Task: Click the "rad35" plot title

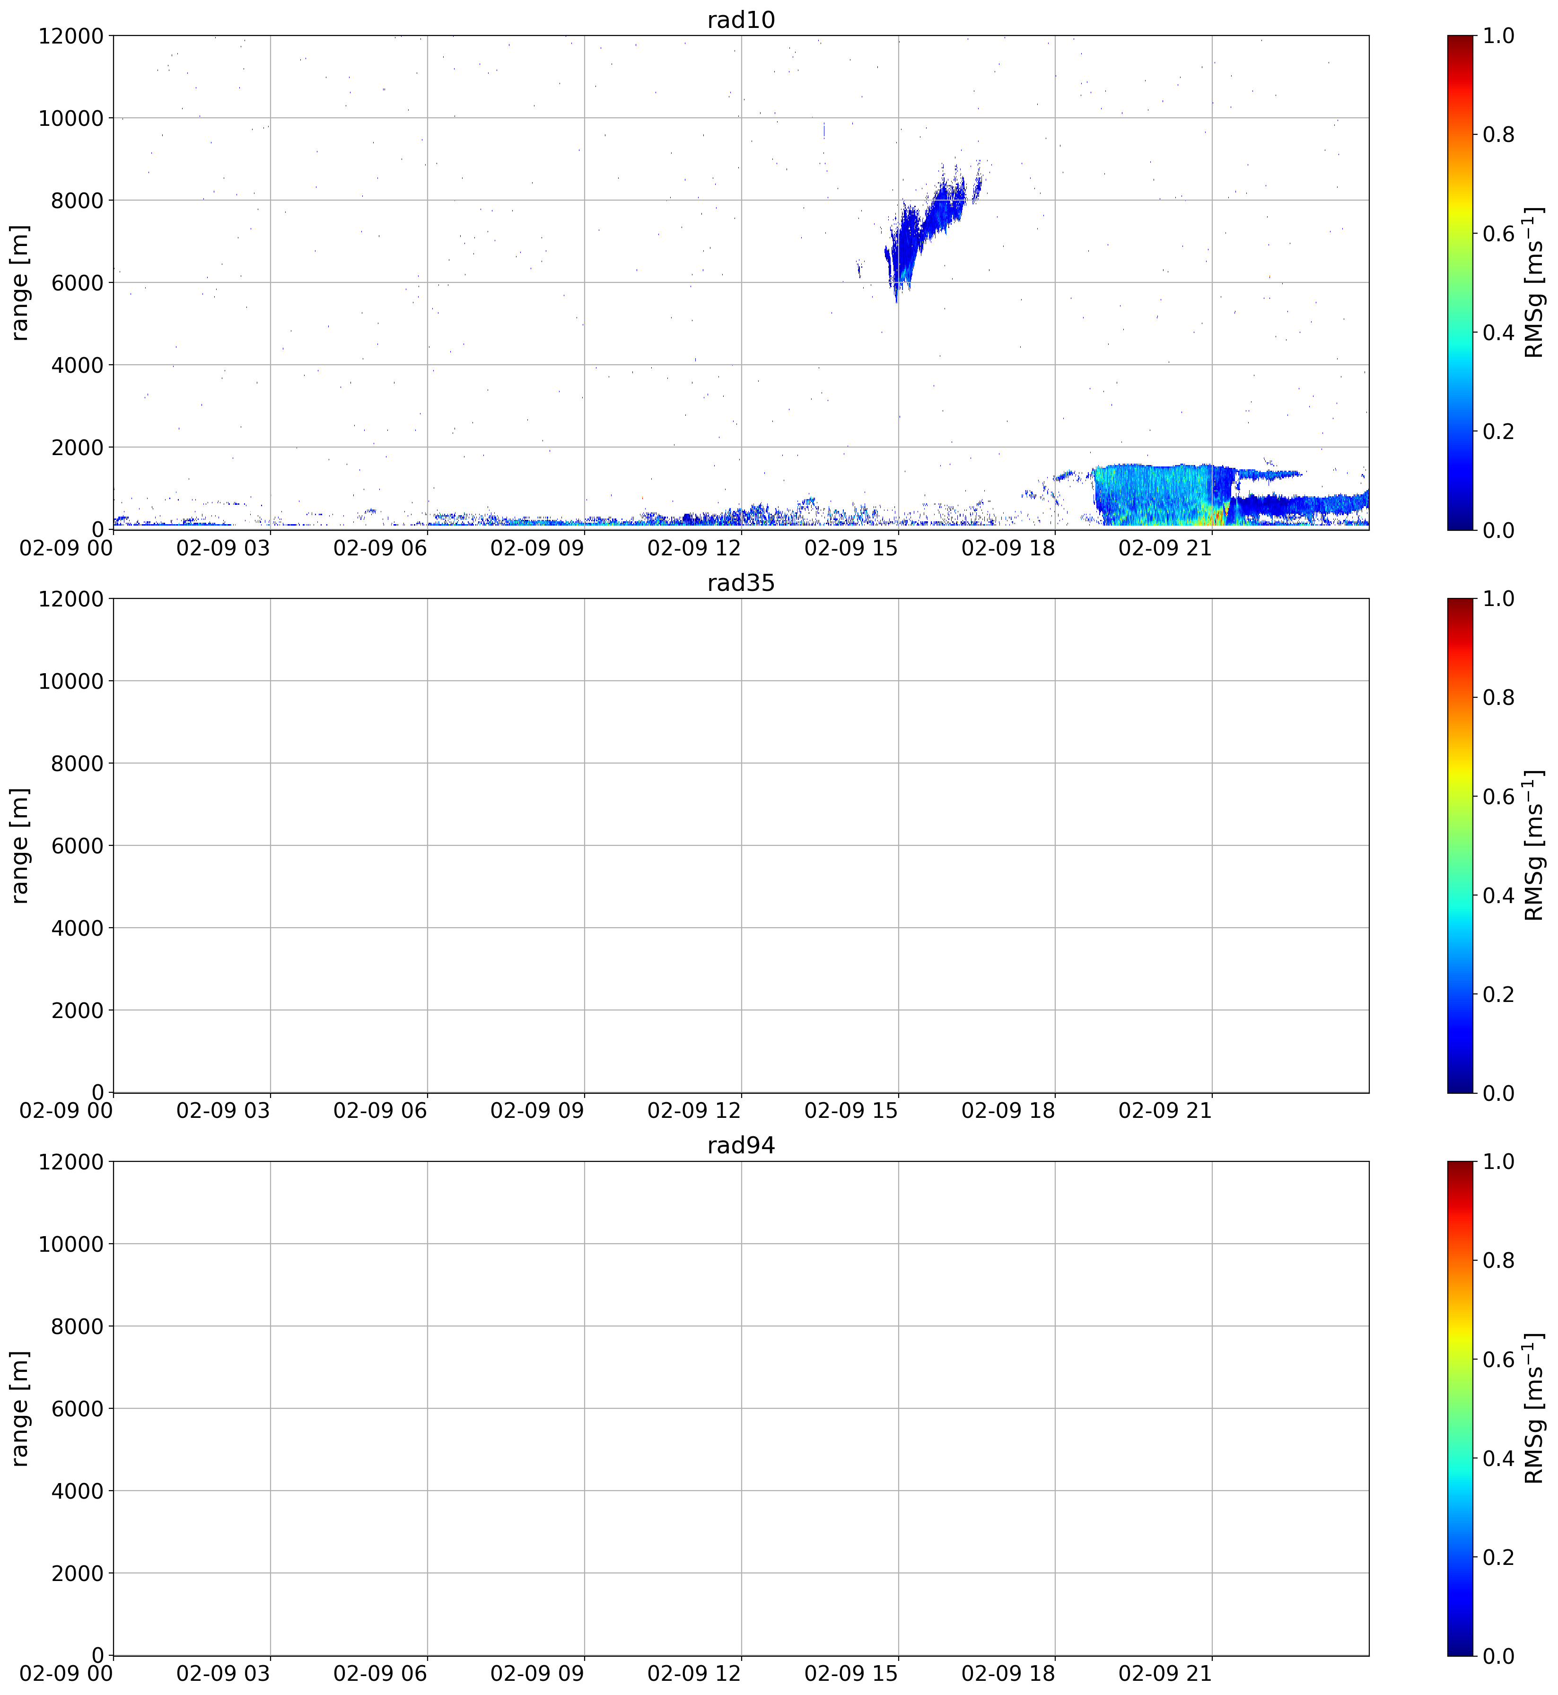Action: [x=741, y=583]
